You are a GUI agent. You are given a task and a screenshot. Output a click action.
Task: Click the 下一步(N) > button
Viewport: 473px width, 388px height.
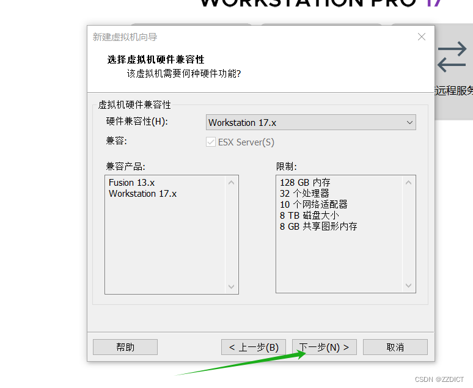click(x=324, y=347)
